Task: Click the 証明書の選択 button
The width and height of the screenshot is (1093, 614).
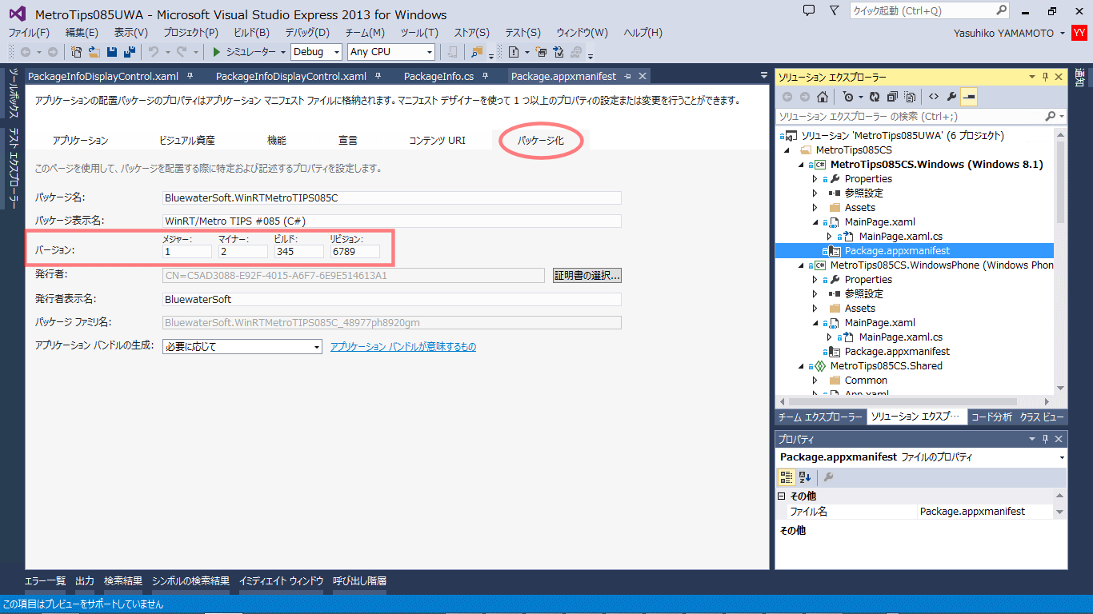Action: [x=587, y=275]
